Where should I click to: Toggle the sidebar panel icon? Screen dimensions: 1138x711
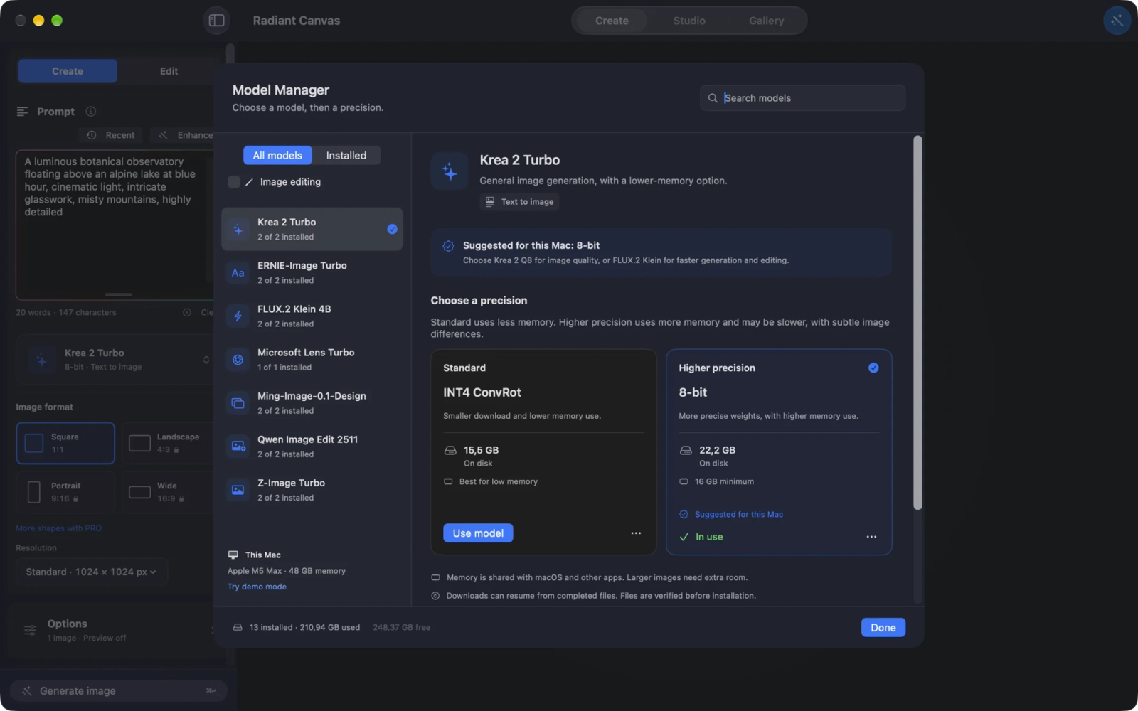pyautogui.click(x=216, y=21)
